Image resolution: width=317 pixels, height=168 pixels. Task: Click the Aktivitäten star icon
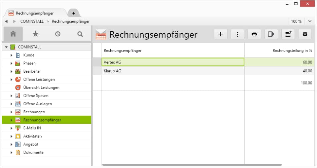[18, 136]
